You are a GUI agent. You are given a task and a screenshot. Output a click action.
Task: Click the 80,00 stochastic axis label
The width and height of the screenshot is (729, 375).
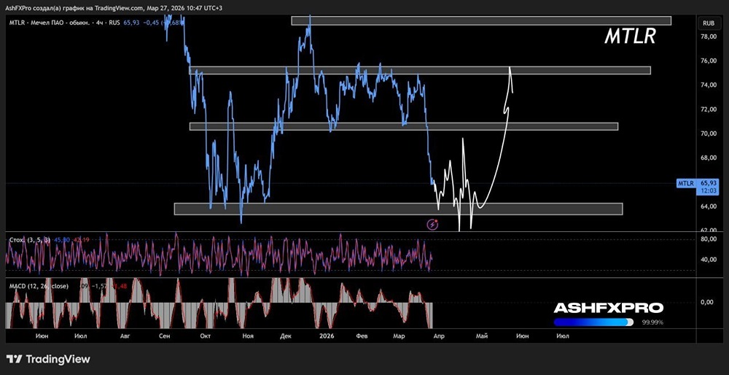coord(707,239)
